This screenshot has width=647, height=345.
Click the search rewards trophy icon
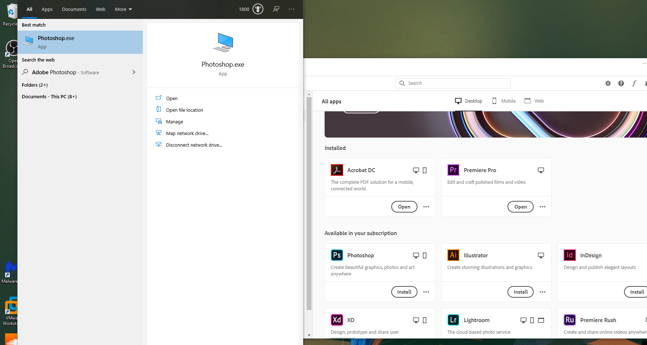[258, 9]
